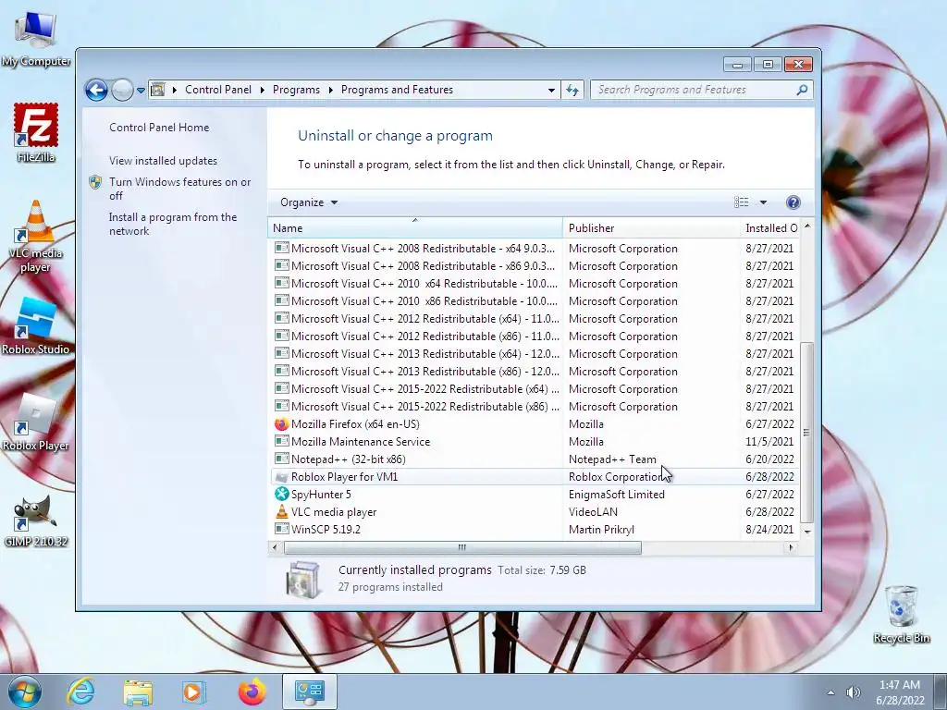Click the Refresh button in address bar

[x=572, y=90]
